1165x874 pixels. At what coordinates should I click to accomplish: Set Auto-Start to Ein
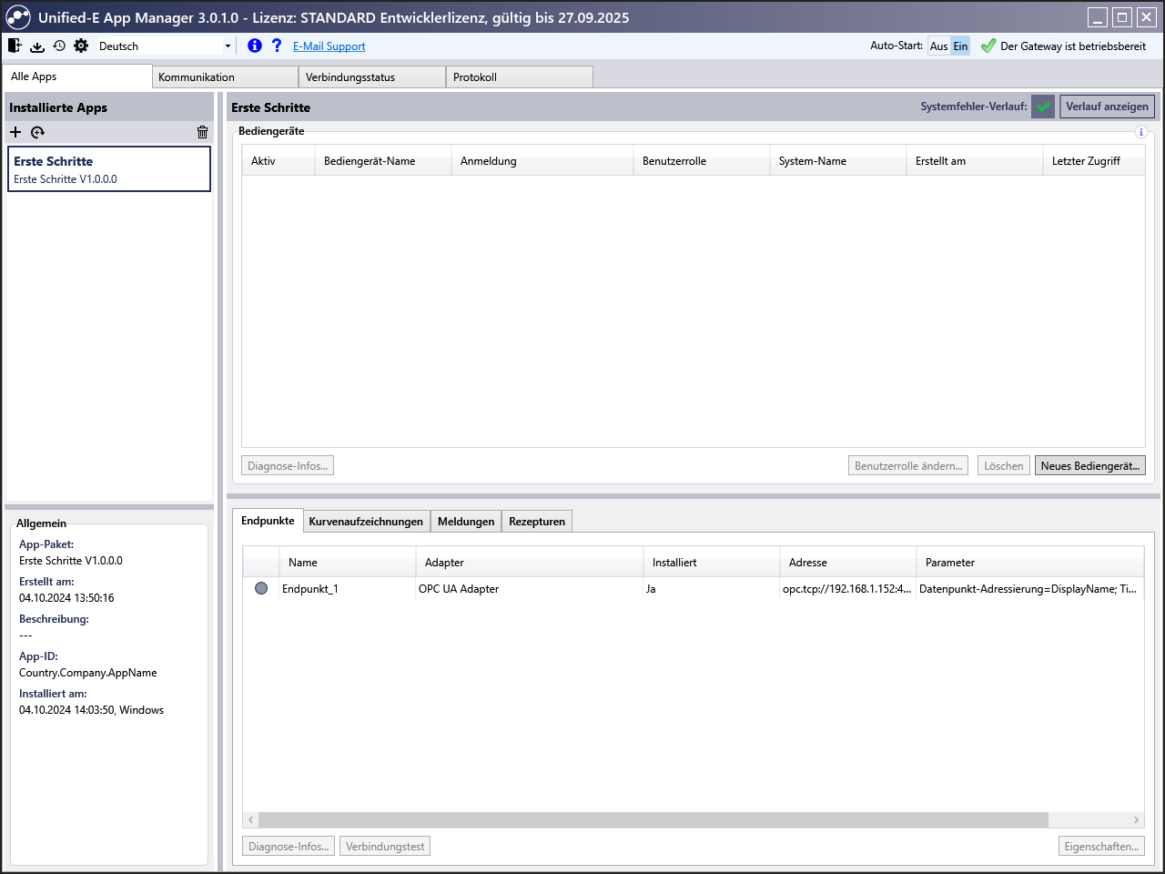961,46
